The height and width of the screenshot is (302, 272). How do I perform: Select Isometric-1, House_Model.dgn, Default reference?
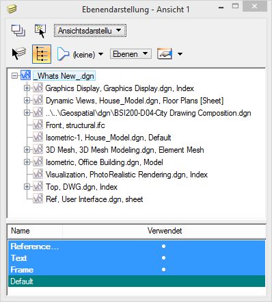click(108, 138)
